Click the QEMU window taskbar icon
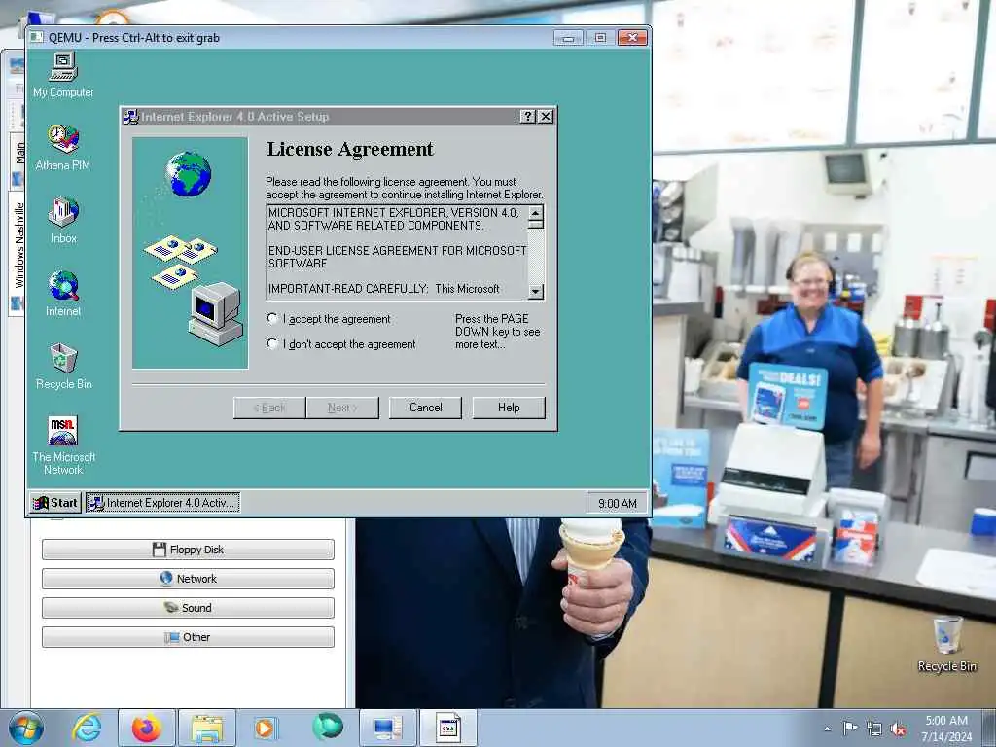This screenshot has height=747, width=996. pos(447,728)
